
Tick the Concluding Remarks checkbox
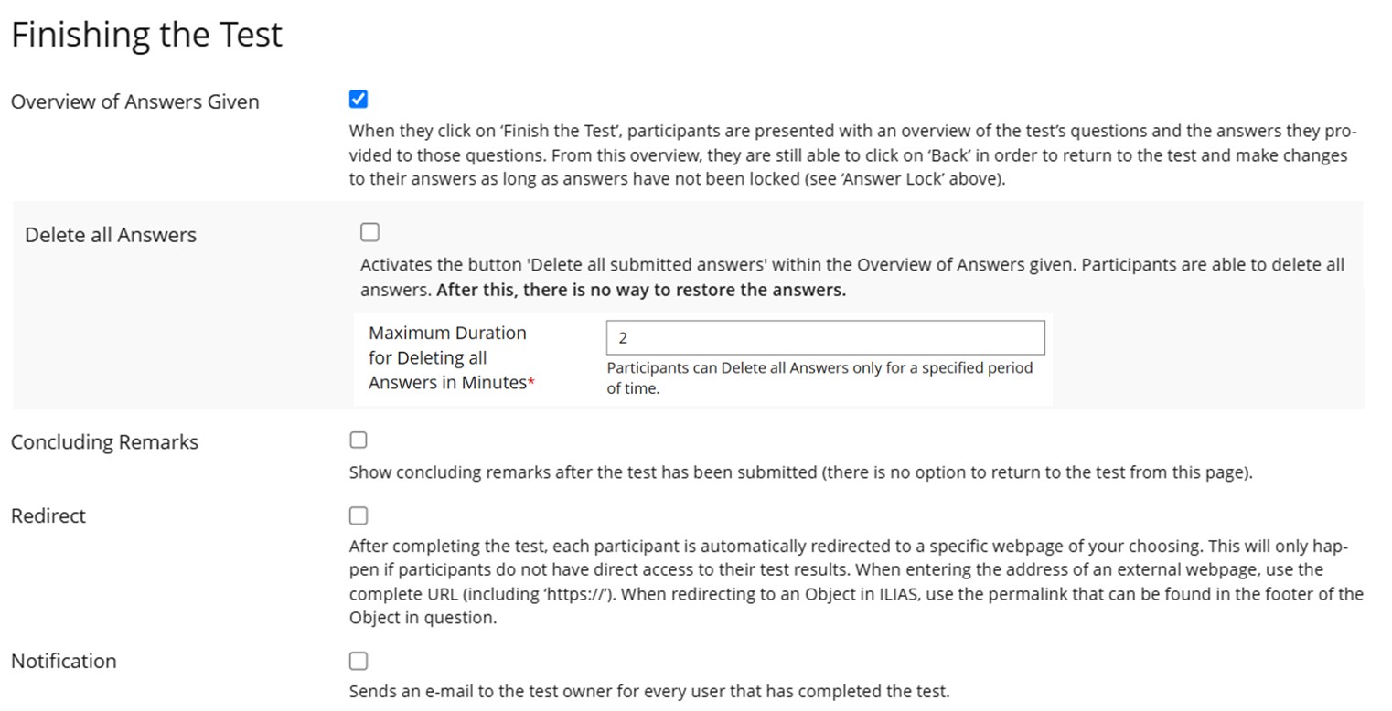click(x=359, y=440)
